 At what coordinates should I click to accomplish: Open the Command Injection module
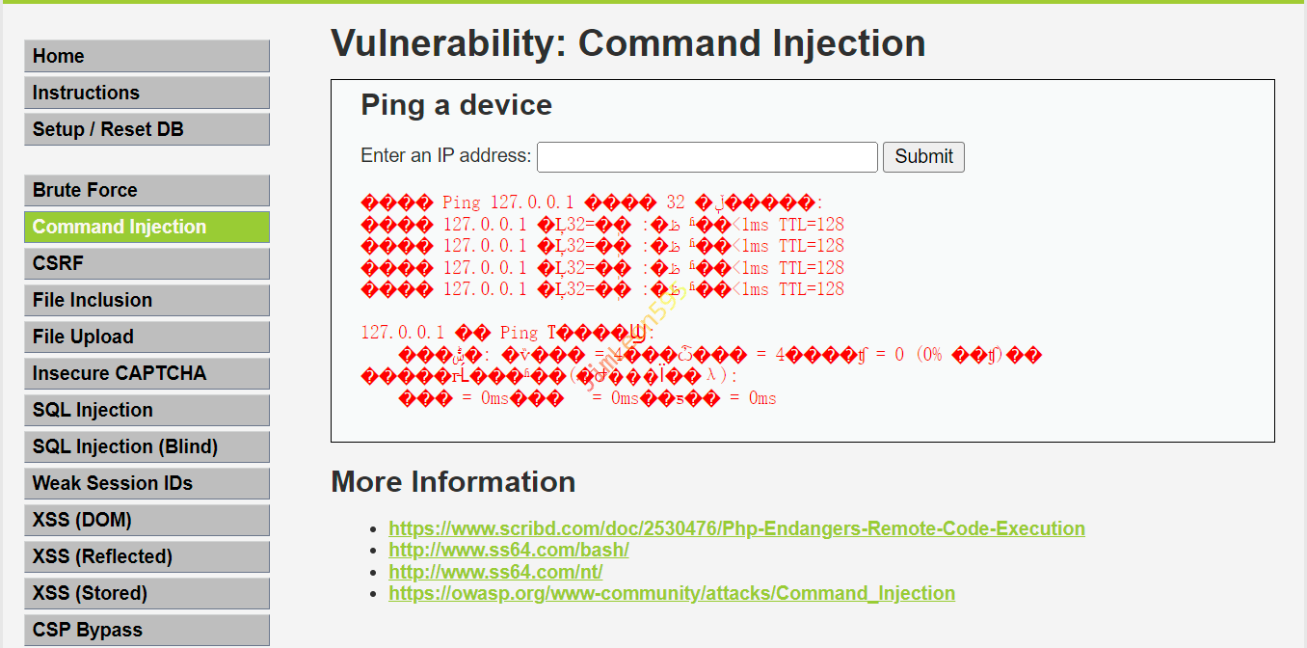(147, 227)
